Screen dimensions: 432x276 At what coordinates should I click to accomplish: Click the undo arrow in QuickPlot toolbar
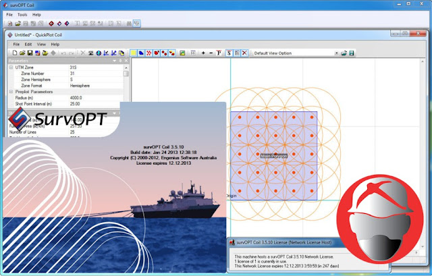(63, 53)
